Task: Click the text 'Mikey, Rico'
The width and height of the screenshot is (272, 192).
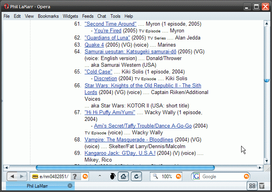Action: [x=98, y=160]
